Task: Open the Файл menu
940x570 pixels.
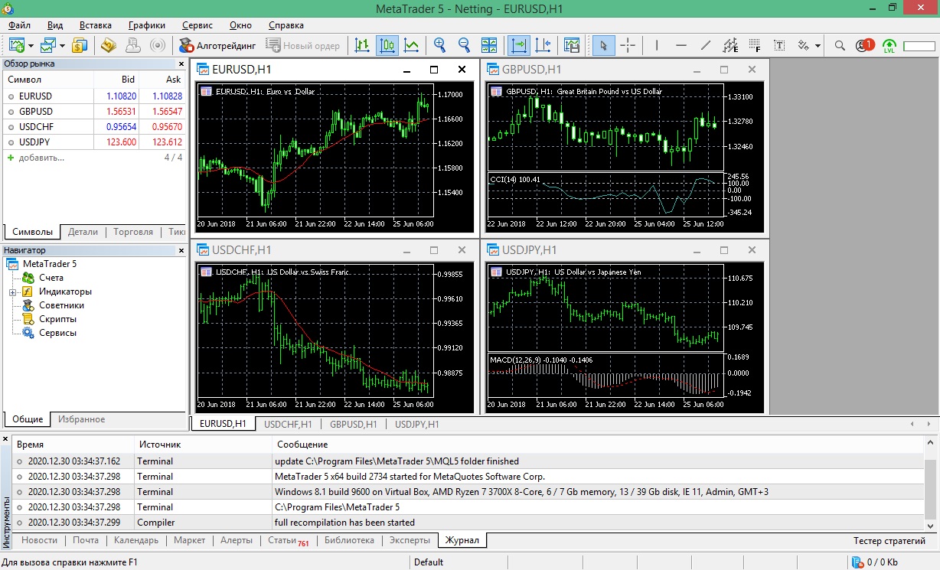Action: 20,25
